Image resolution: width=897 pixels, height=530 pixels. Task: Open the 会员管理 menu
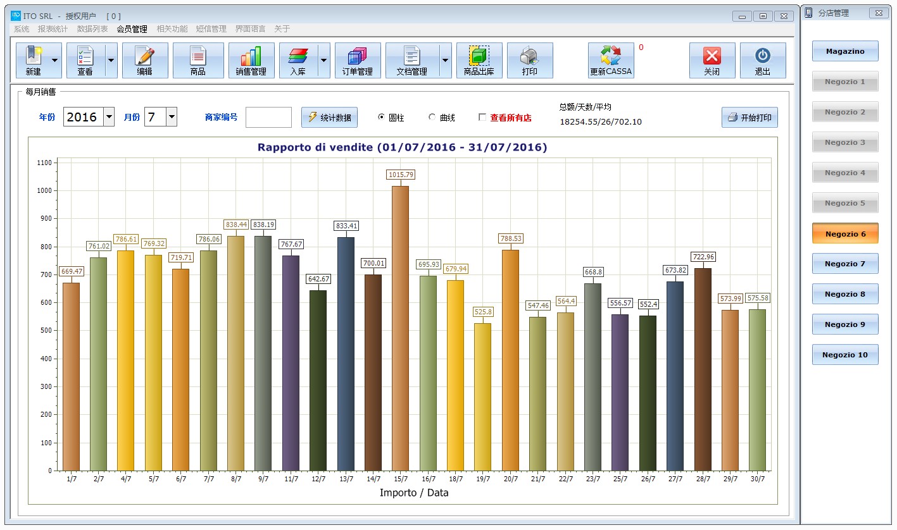[x=132, y=29]
